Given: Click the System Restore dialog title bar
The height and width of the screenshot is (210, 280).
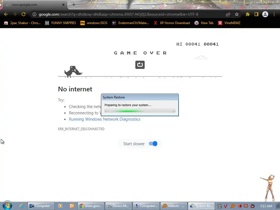Looking at the screenshot, I should (x=140, y=97).
